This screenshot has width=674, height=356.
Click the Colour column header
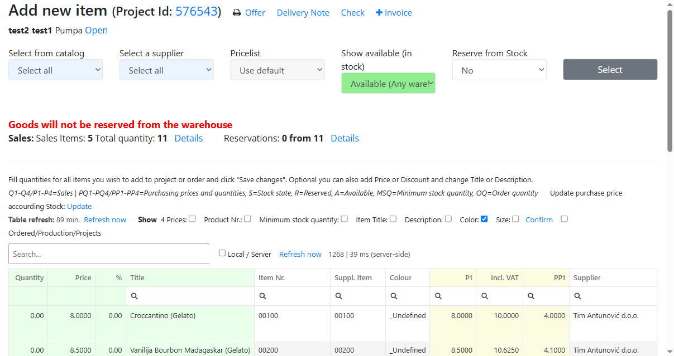pos(408,277)
